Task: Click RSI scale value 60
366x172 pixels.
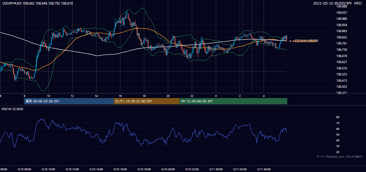Action: click(338, 129)
